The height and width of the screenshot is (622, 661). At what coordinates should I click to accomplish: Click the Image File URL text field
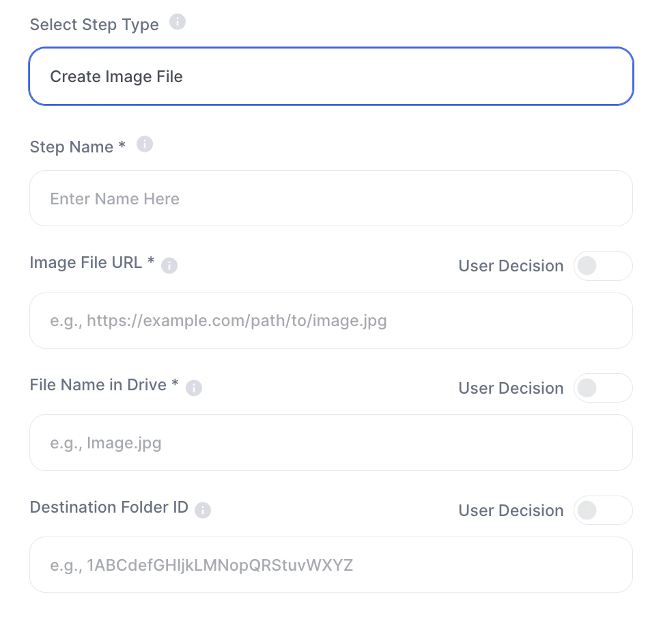pos(331,321)
